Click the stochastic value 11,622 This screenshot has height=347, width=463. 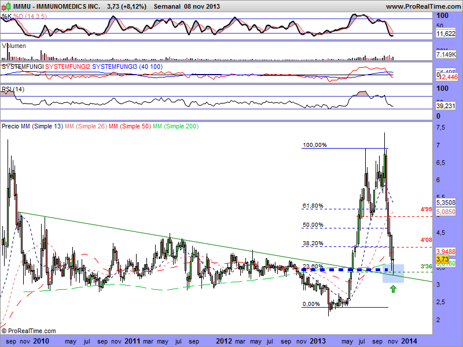(446, 34)
